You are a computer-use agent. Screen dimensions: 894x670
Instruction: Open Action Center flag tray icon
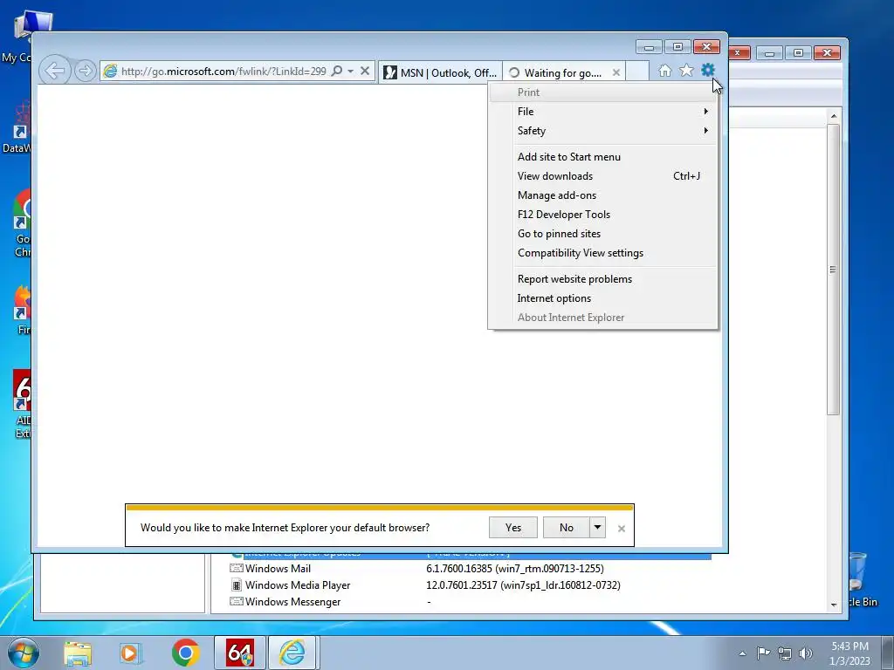coord(763,653)
